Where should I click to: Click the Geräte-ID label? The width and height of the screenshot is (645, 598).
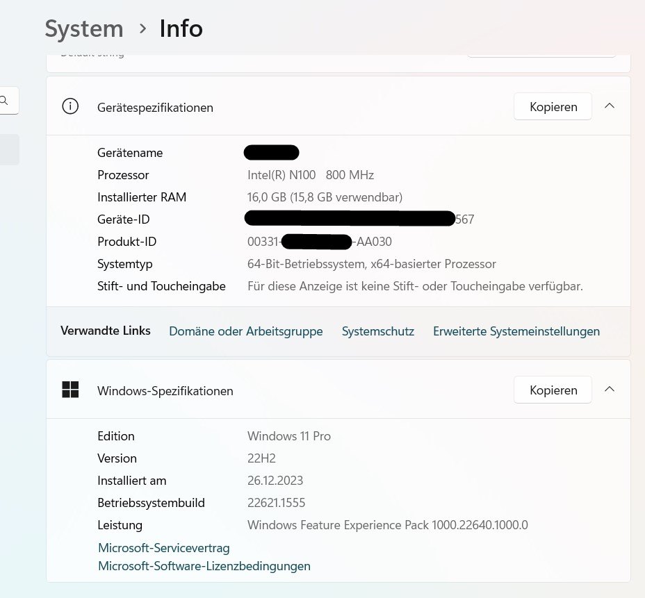124,219
